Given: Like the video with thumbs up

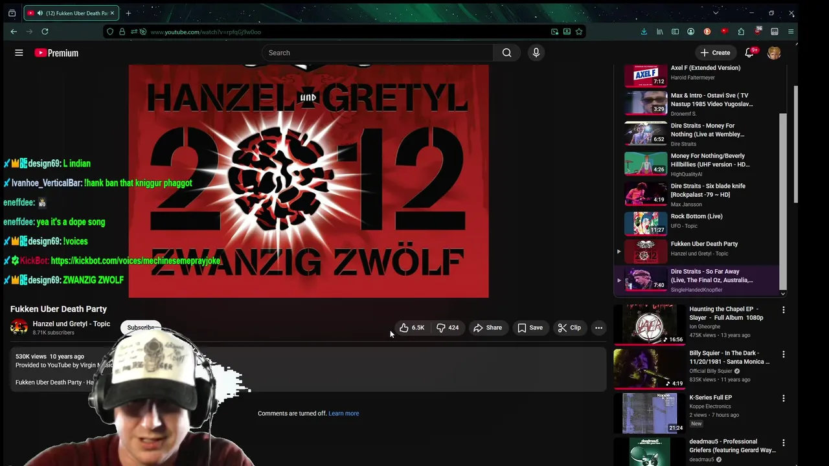Looking at the screenshot, I should [x=412, y=327].
